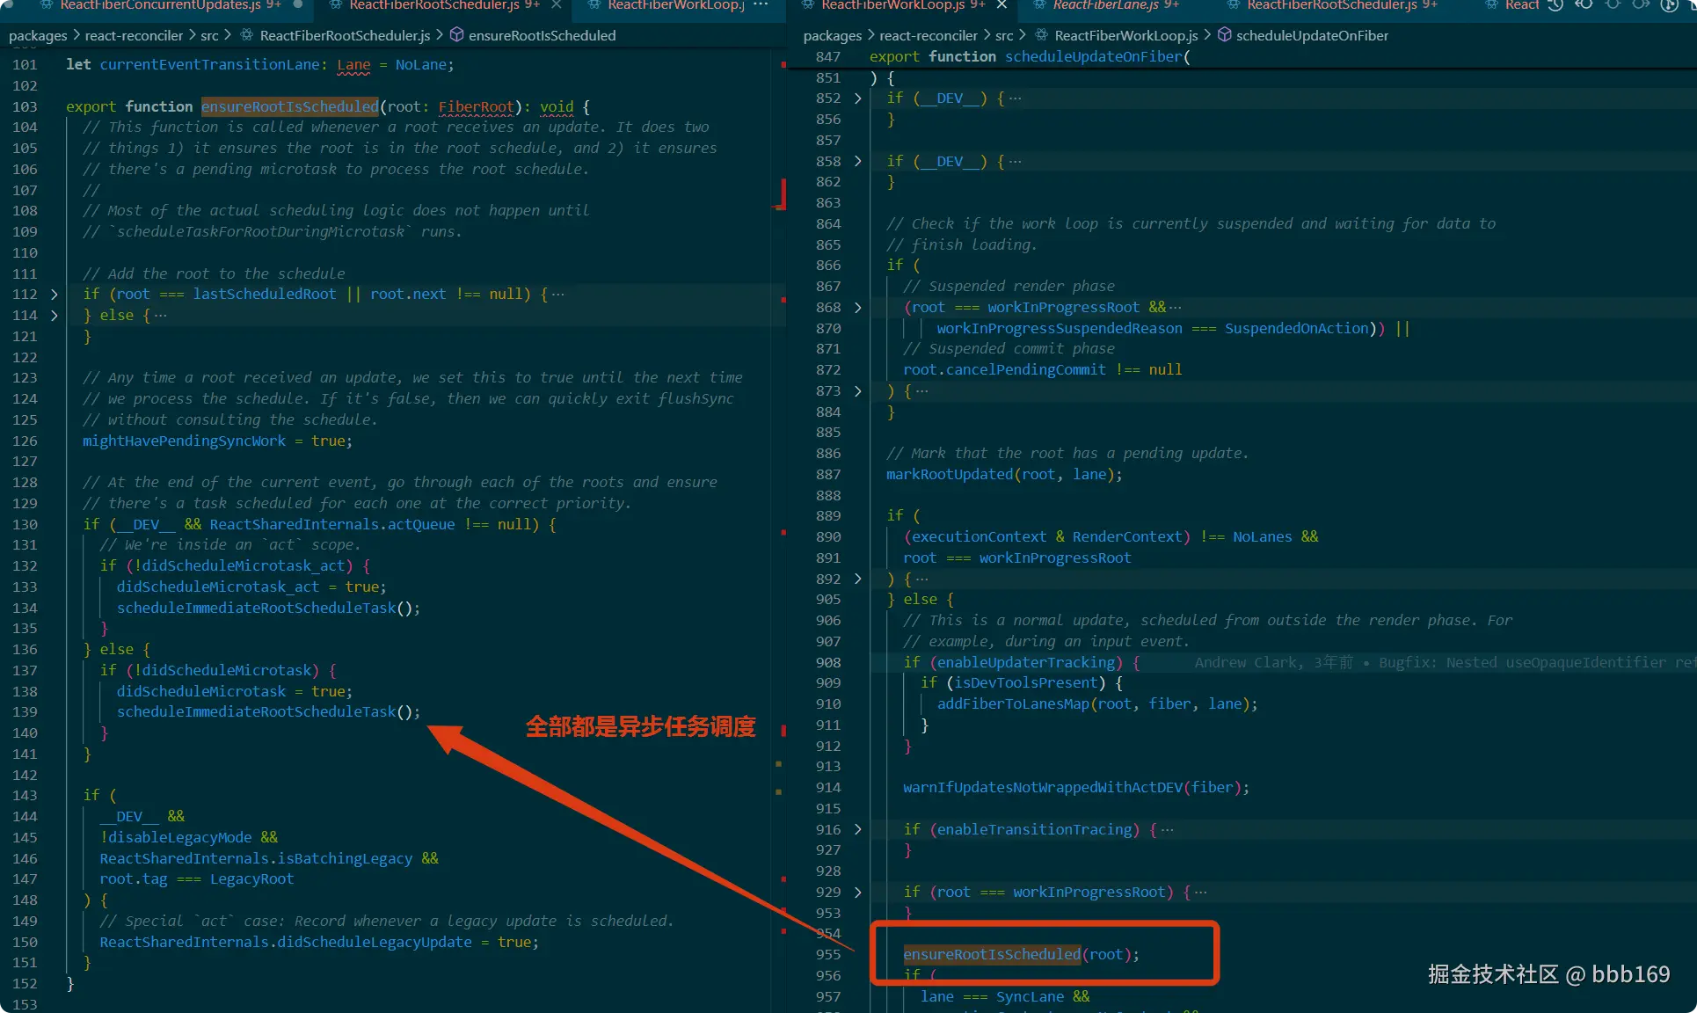The width and height of the screenshot is (1697, 1013).
Task: Expand the folded else block at line 114
Action: pyautogui.click(x=55, y=316)
